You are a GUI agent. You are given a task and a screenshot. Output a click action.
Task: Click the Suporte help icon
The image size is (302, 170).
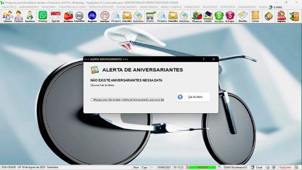coord(281,17)
